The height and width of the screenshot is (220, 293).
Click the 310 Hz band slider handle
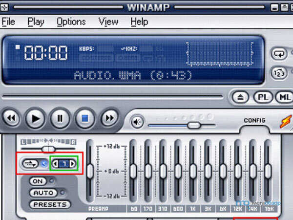[x=163, y=171]
